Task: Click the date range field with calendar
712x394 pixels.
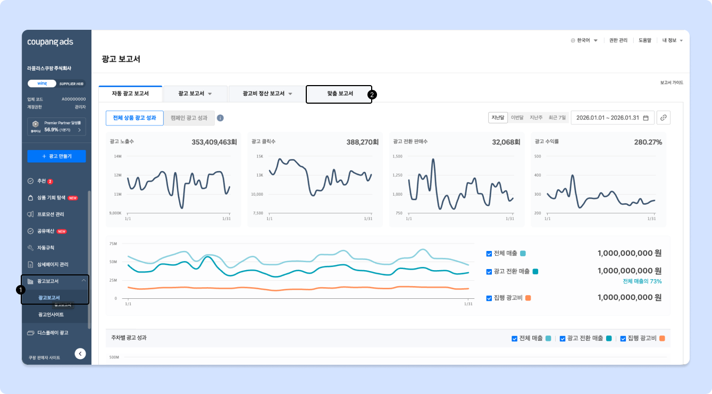Action: [612, 118]
